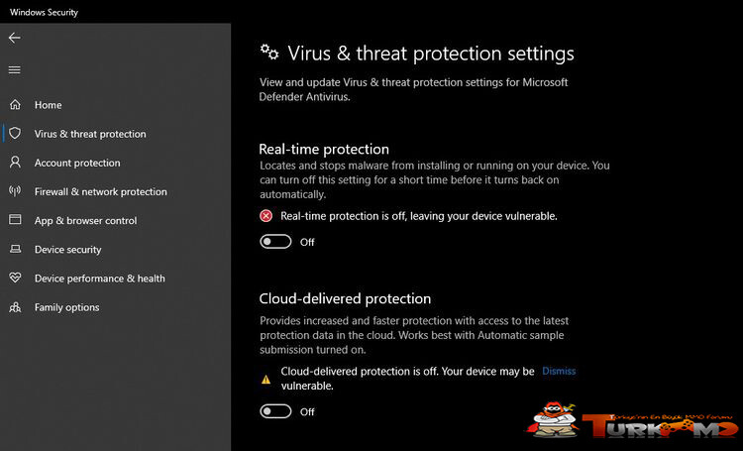The height and width of the screenshot is (451, 743).
Task: Go to Account protection section
Action: [x=77, y=163]
